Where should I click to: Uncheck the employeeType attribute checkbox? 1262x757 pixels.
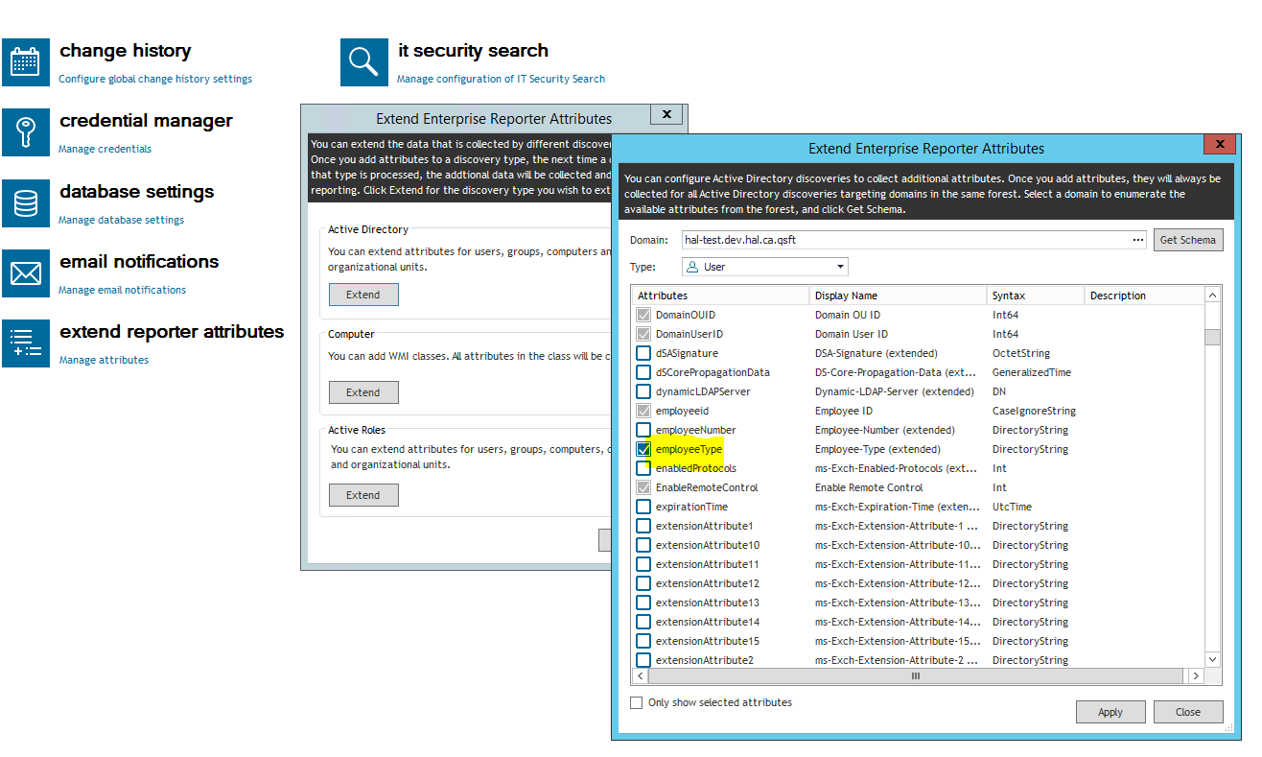point(643,449)
